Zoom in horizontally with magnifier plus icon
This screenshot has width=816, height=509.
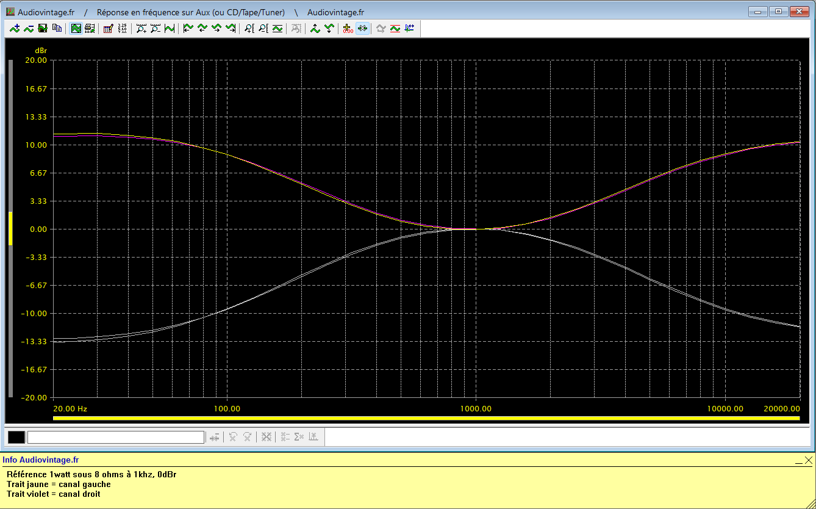click(141, 28)
